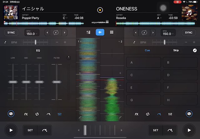Screen dimensions: 200x139
Task: Increase right deck BPM with plus
Action: point(194,42)
